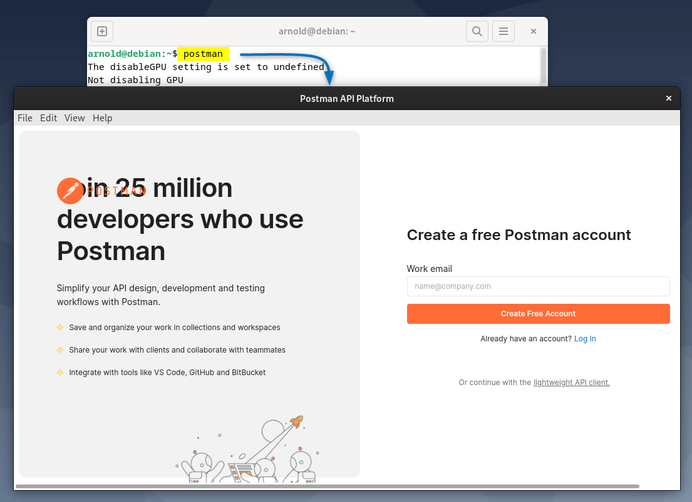692x502 pixels.
Task: Click the Work email input field
Action: (x=538, y=286)
